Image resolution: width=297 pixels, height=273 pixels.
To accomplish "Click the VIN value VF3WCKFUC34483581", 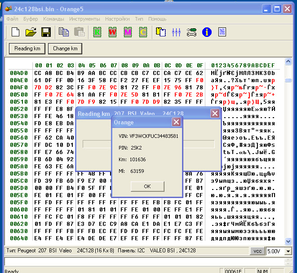I will (x=154, y=136).
